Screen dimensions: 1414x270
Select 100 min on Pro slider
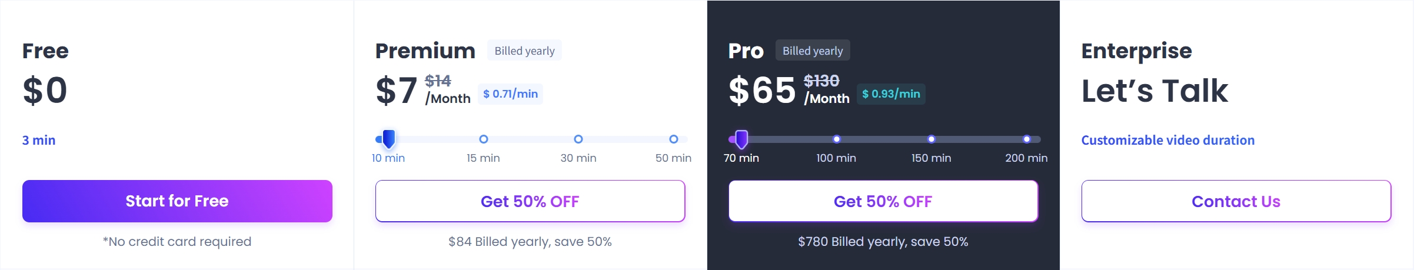point(836,139)
